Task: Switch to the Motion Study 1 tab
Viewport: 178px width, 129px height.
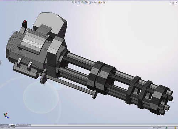Action: pyautogui.click(x=23, y=125)
